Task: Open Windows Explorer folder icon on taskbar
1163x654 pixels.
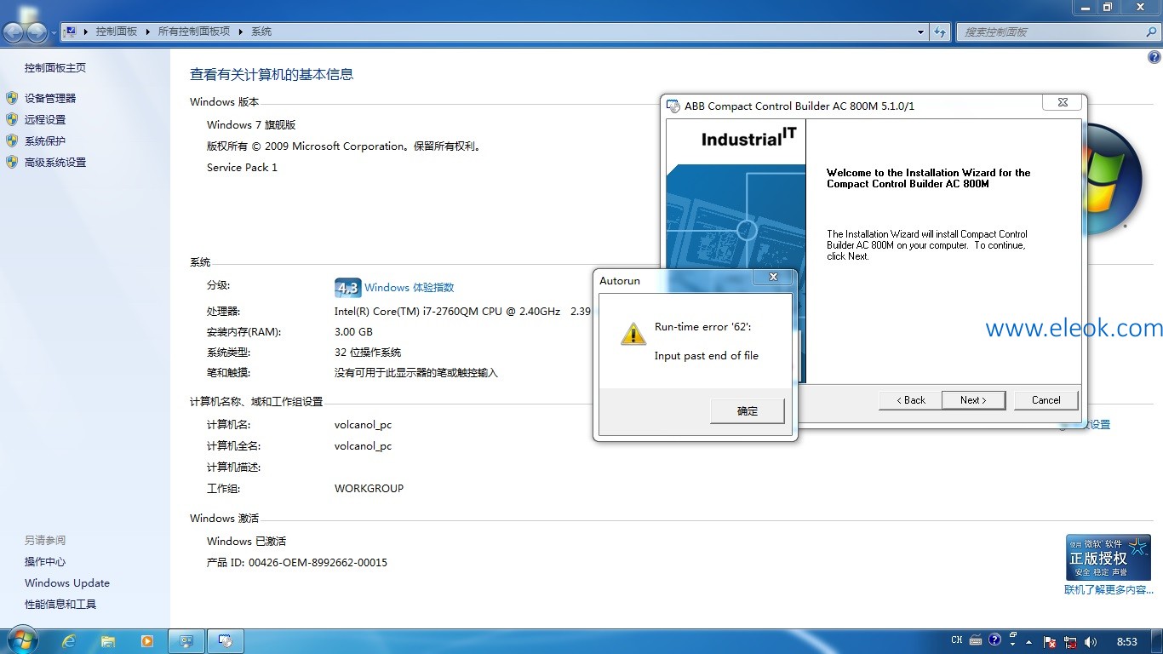Action: pyautogui.click(x=108, y=641)
